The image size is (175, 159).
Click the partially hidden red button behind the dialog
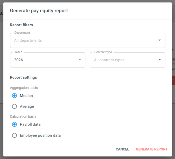coord(173,80)
